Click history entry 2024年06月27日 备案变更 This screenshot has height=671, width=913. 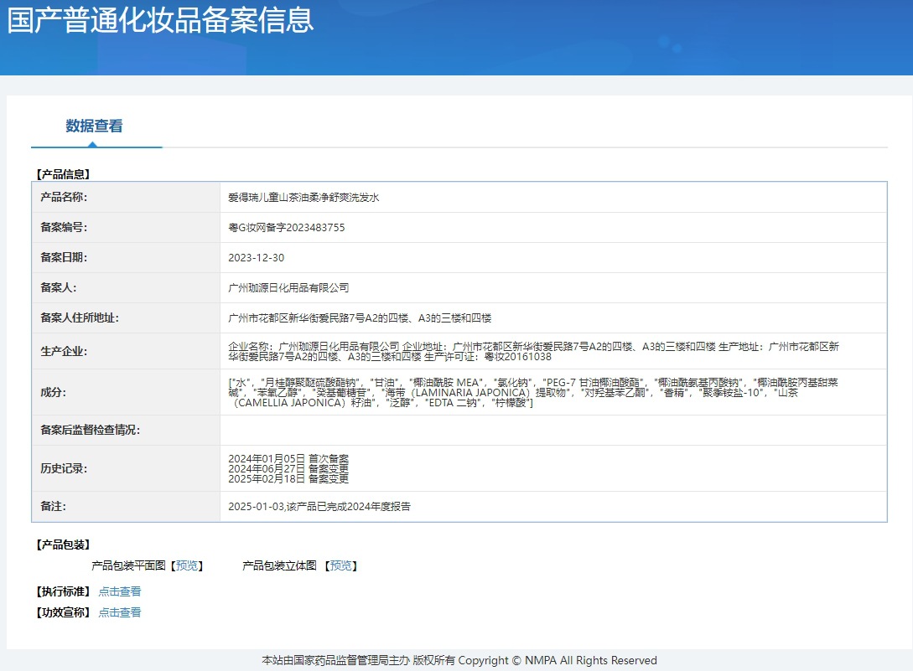[x=288, y=469]
